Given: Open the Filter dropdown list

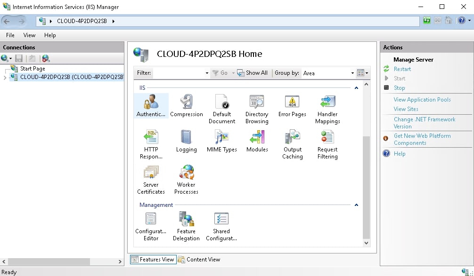Looking at the screenshot, I should 207,73.
